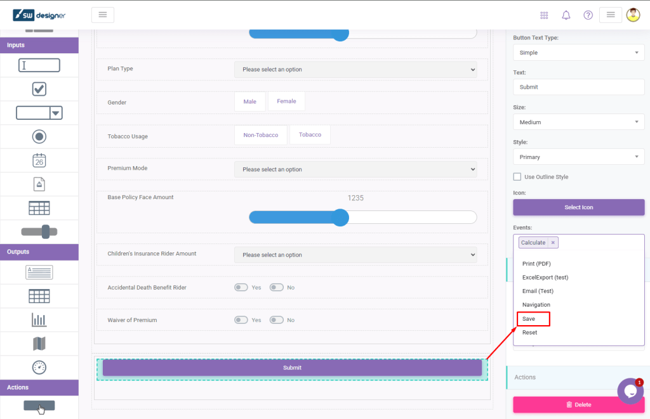650x419 pixels.
Task: Toggle Accidental Death Benefit Rider to Yes
Action: tap(241, 287)
